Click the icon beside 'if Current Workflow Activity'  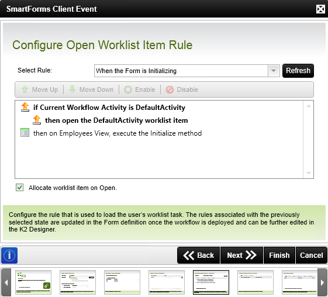(25, 107)
